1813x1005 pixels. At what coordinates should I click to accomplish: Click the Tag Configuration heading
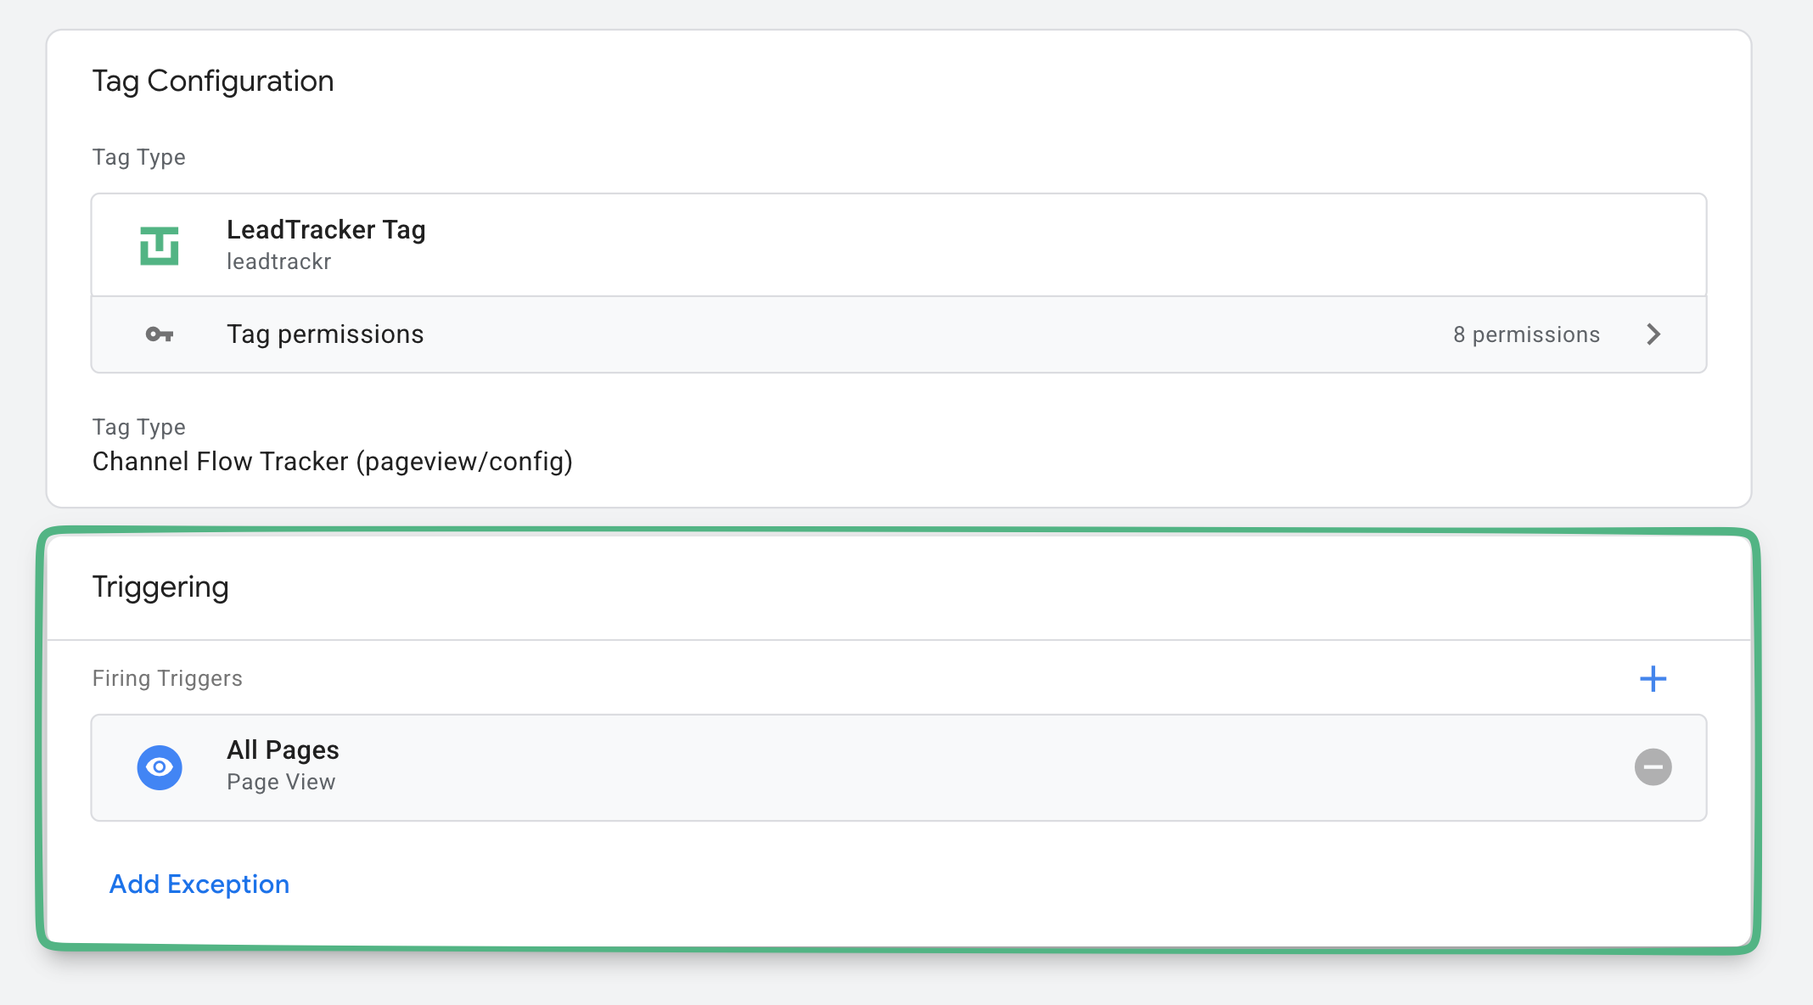[213, 81]
